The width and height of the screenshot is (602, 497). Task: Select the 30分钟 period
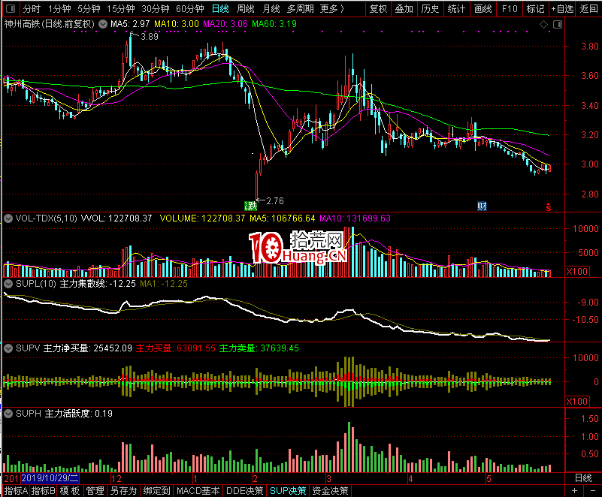155,8
